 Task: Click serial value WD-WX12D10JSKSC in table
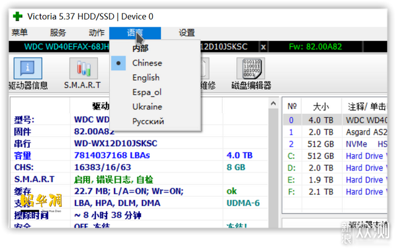[x=116, y=144]
